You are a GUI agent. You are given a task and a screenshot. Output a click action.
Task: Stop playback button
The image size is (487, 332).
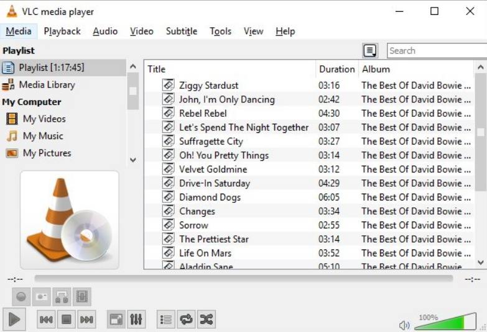point(67,320)
